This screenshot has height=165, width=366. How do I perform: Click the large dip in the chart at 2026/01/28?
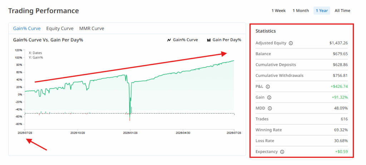130,109
